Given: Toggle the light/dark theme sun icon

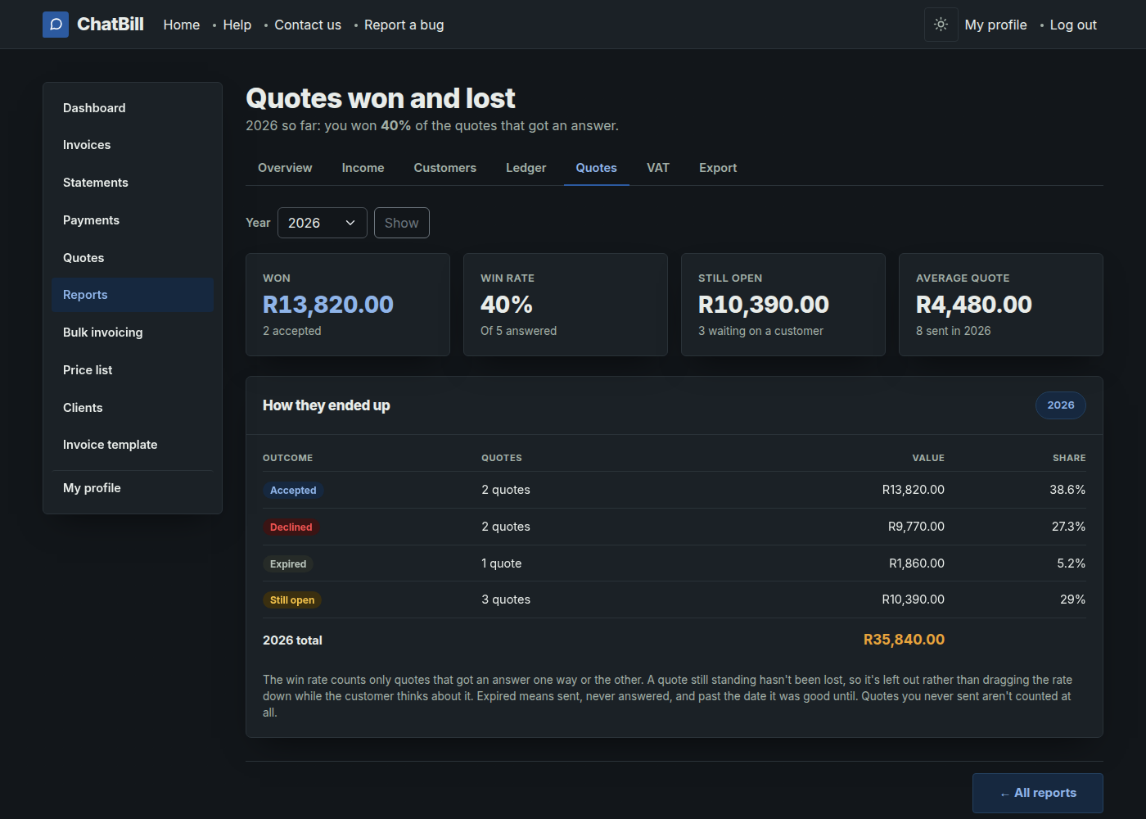Looking at the screenshot, I should 941,25.
